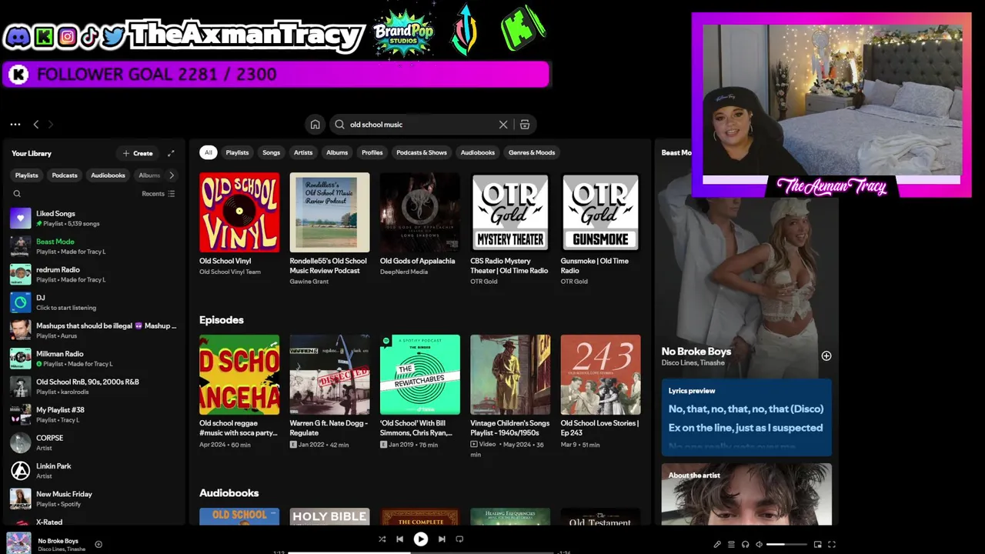Open Mashups that should be illegal playlist
The width and height of the screenshot is (985, 554).
(93, 330)
